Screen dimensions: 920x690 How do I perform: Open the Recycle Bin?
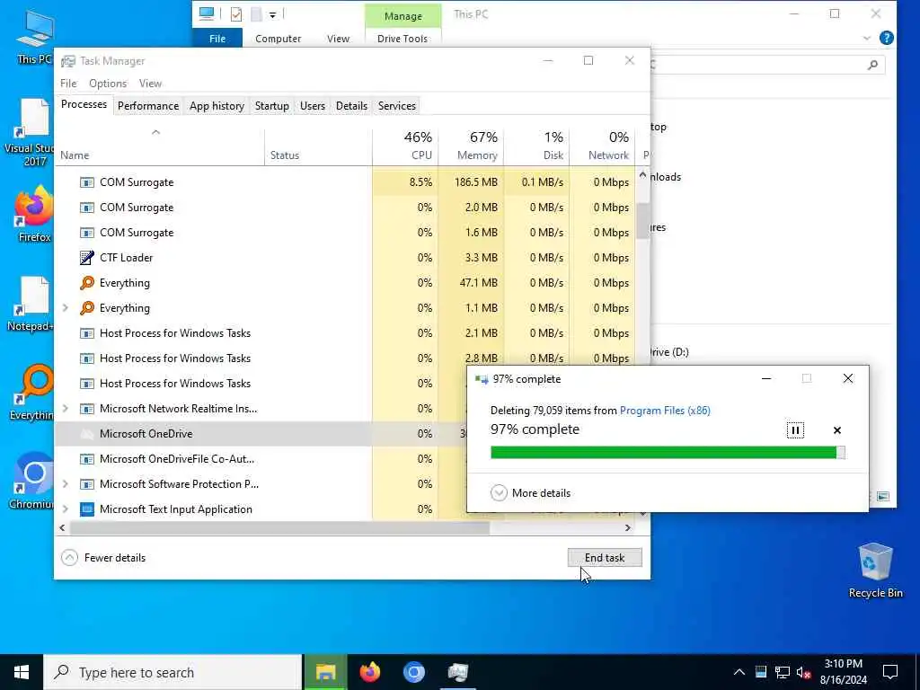click(875, 571)
